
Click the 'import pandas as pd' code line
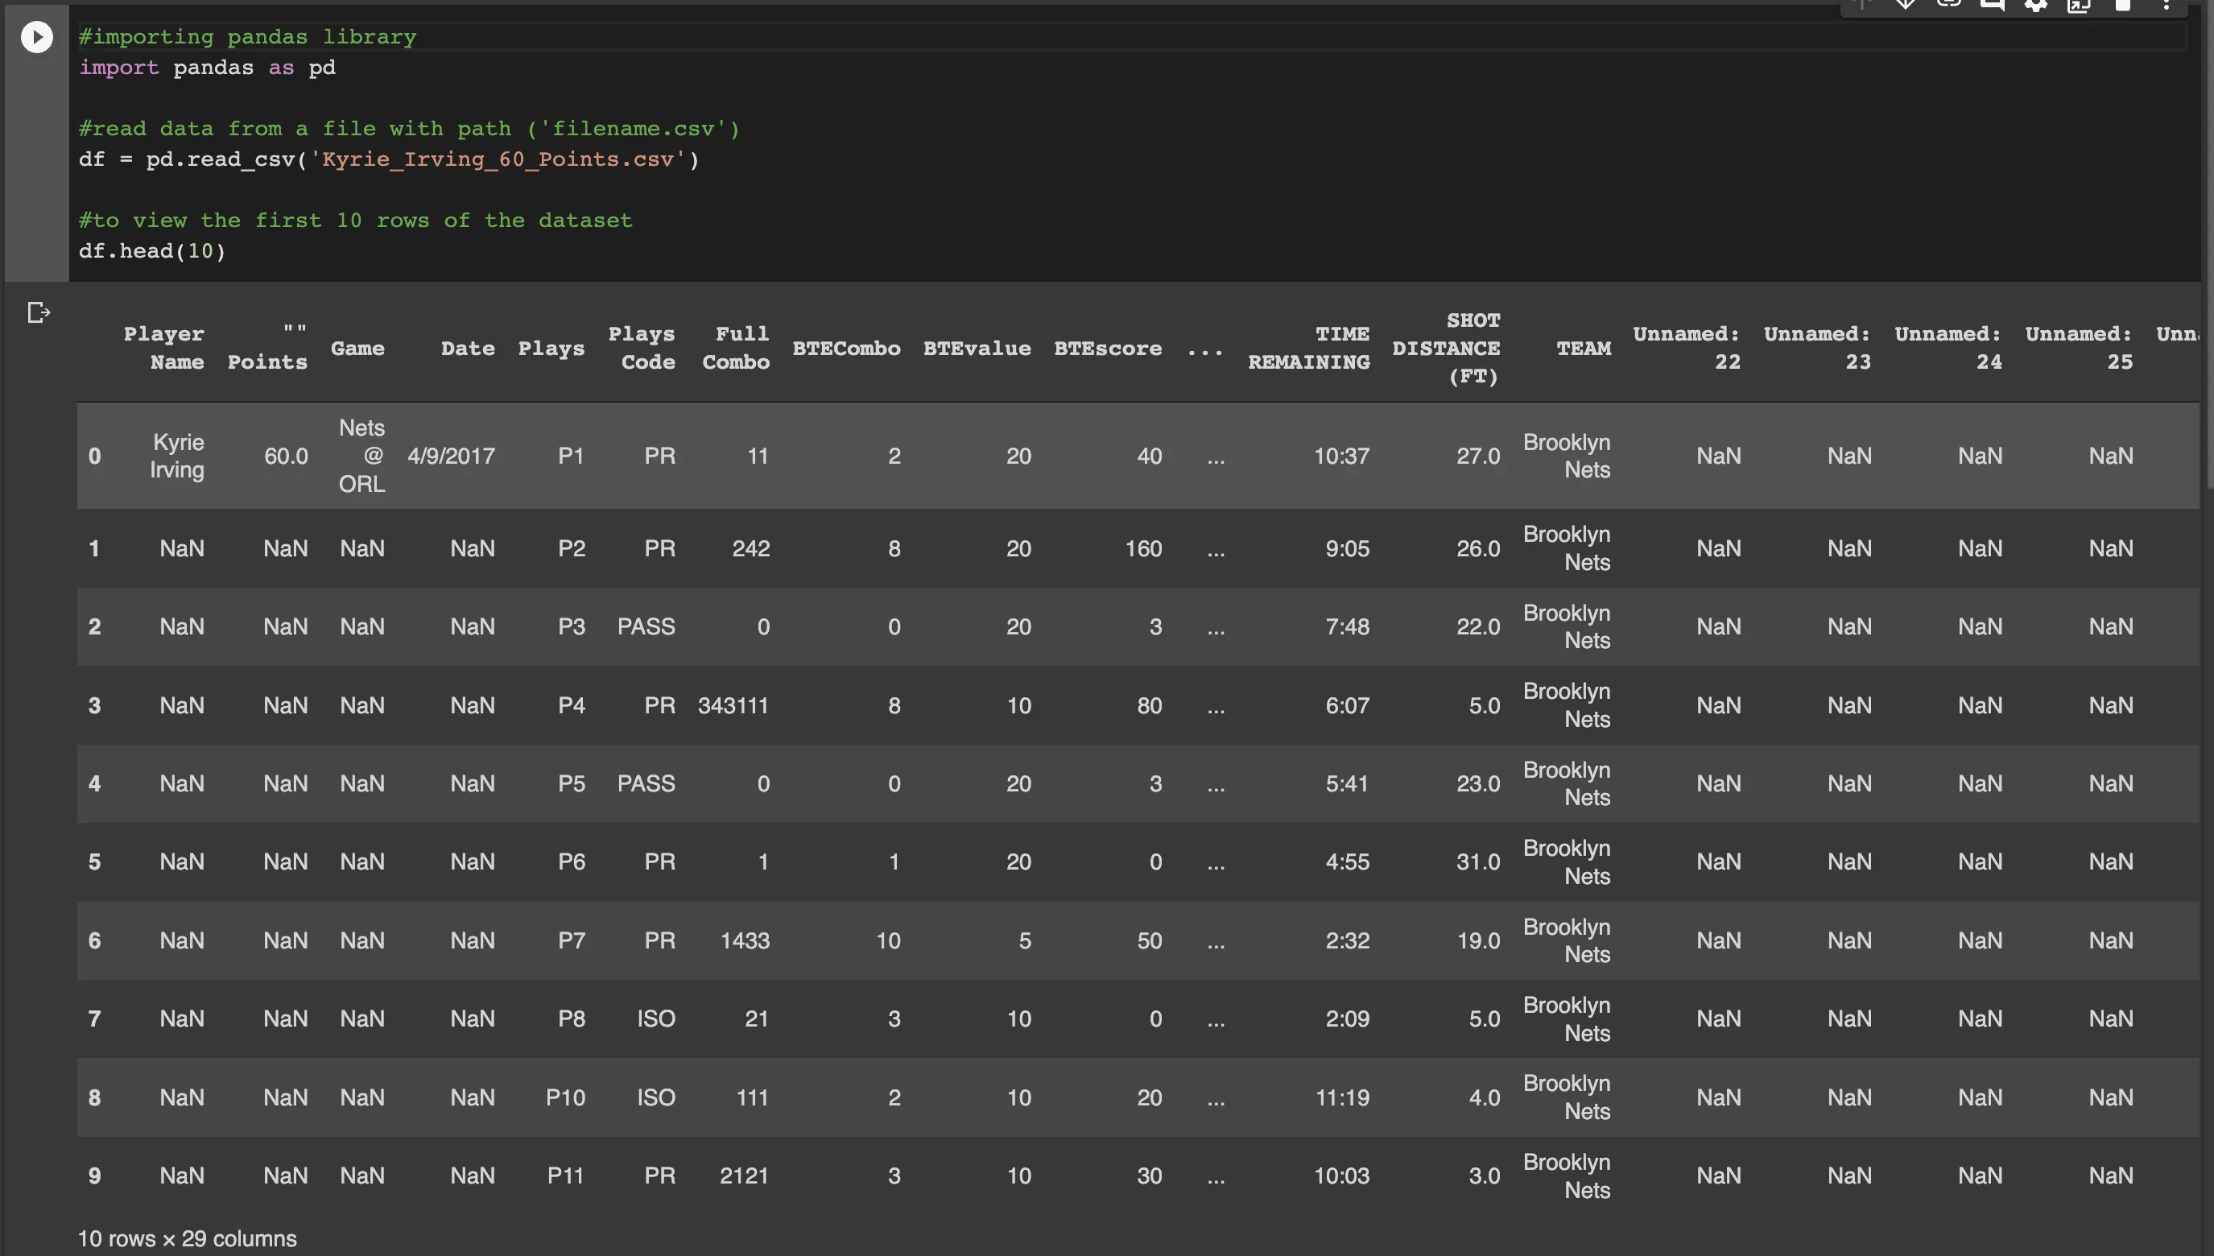pyautogui.click(x=207, y=68)
